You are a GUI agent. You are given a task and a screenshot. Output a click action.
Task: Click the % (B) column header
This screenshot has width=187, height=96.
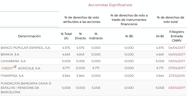[129, 36]
